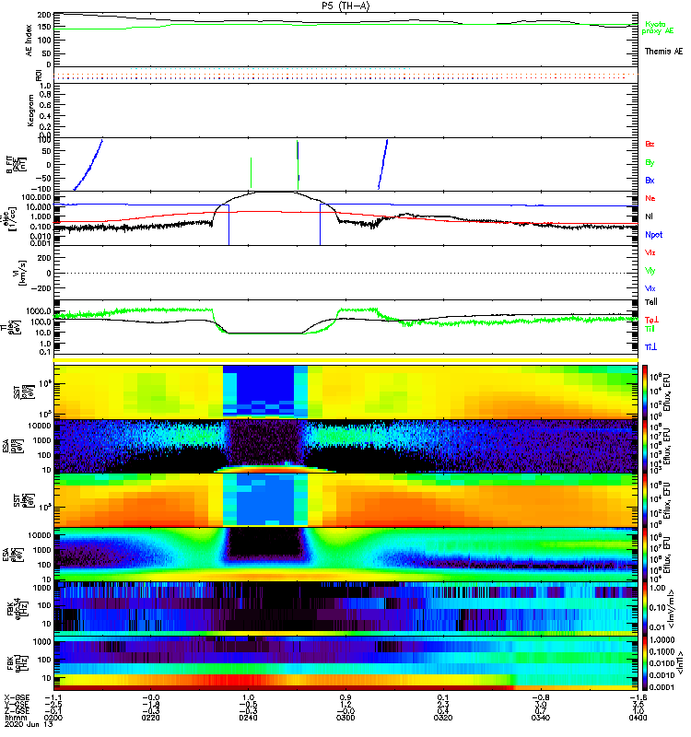The image size is (691, 737).
Task: Click the '<|nT|>' FBK color bar
Action: [x=644, y=663]
